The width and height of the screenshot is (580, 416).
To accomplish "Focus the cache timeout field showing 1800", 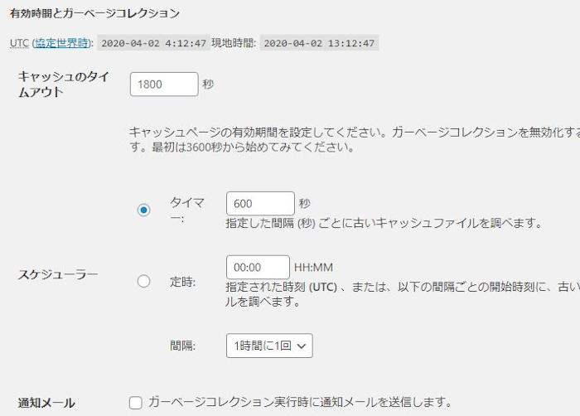I will pyautogui.click(x=164, y=85).
